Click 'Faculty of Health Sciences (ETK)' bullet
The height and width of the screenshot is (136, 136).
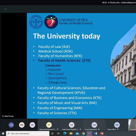pyautogui.click(x=64, y=61)
